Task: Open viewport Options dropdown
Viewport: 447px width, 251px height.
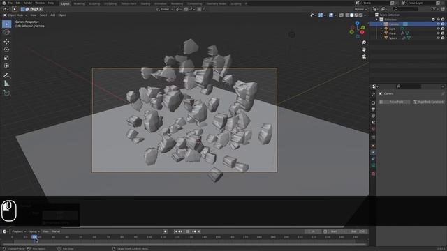Action: click(x=360, y=9)
